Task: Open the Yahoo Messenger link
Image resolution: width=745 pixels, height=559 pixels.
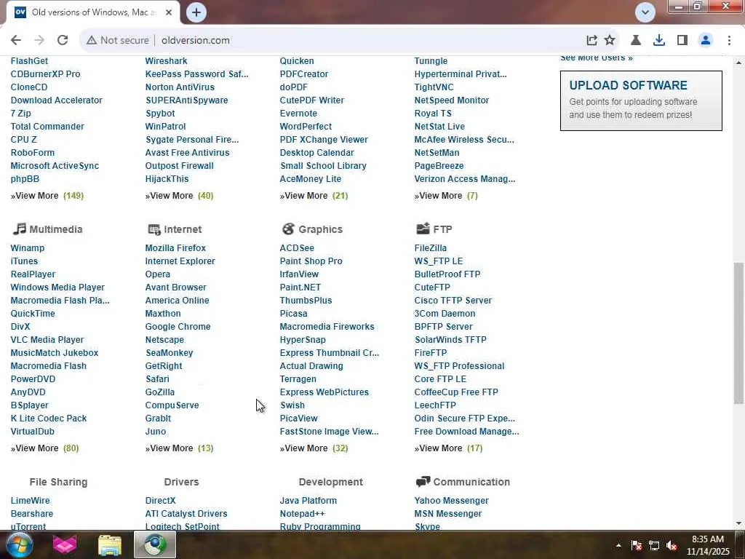Action: [x=451, y=501]
